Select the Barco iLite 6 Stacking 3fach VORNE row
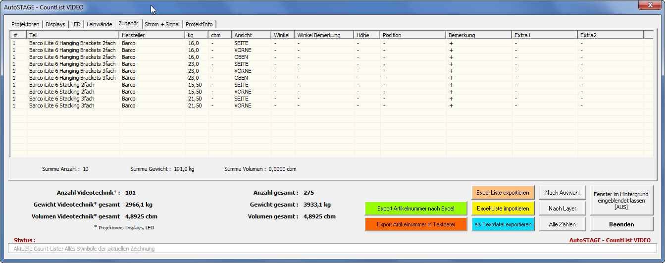 tap(62, 105)
